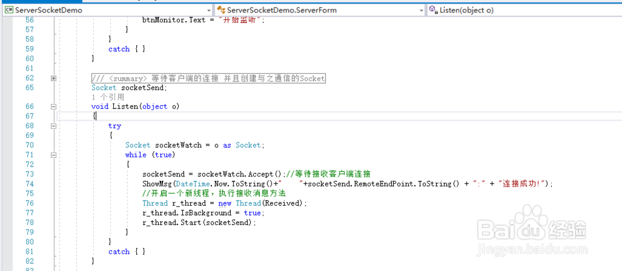Collapse the Listen method at line 66
Screen dimensions: 622x271
(53, 106)
